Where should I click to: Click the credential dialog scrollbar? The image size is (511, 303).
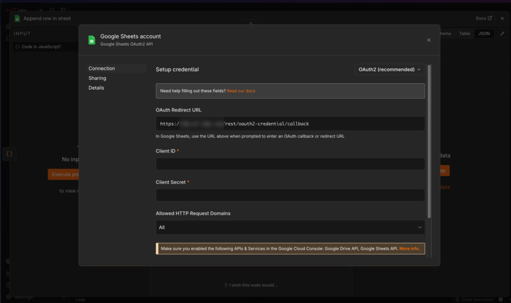tap(429, 142)
